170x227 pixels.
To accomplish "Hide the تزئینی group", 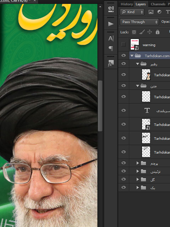I will [124, 171].
